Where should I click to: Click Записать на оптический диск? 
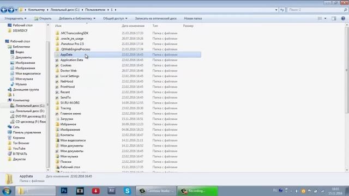tap(155, 19)
